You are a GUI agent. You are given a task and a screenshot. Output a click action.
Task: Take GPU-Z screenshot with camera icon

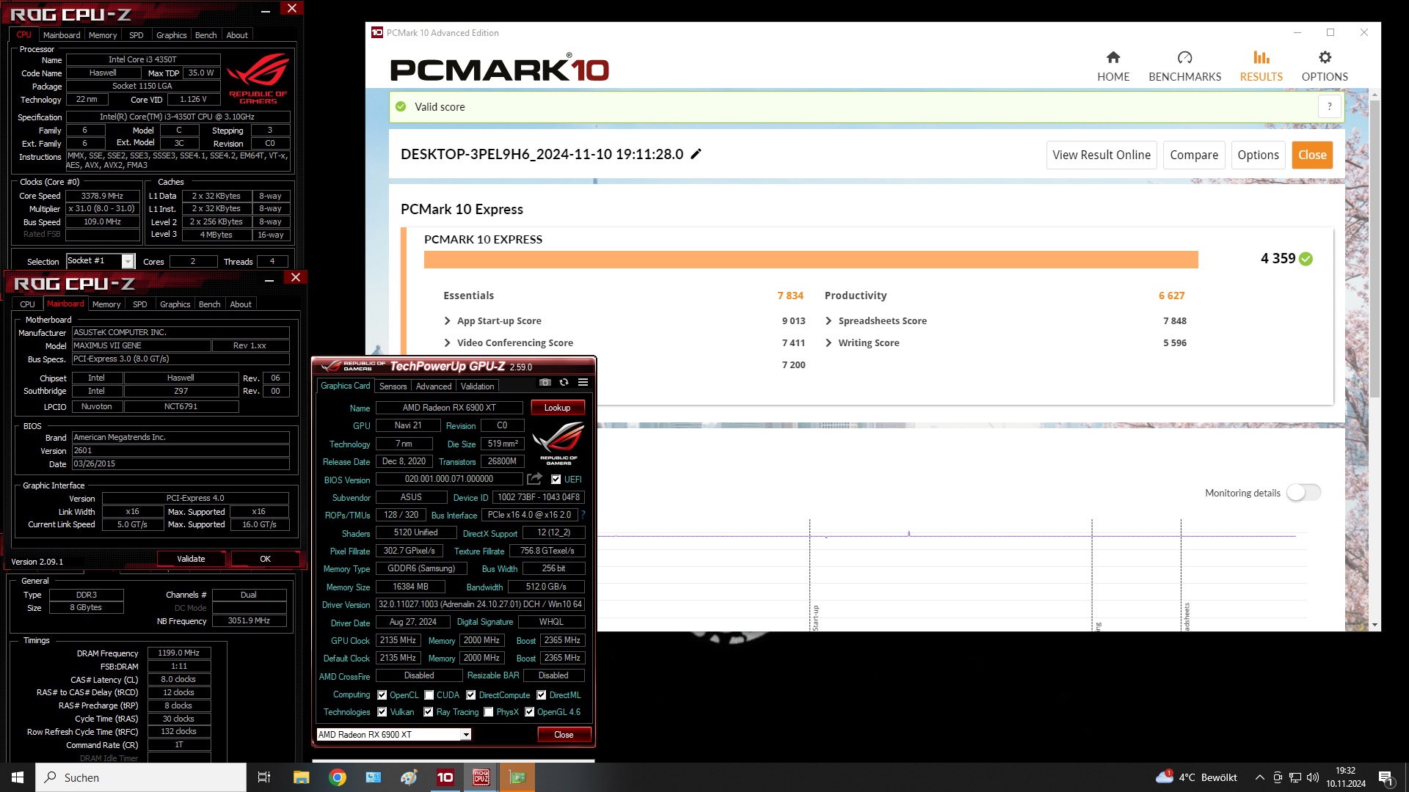coord(545,382)
